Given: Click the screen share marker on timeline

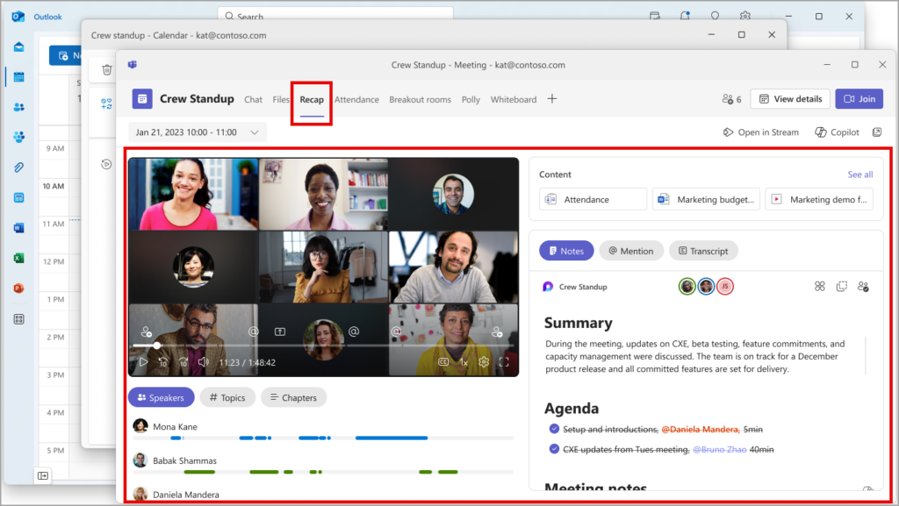Looking at the screenshot, I should click(280, 331).
